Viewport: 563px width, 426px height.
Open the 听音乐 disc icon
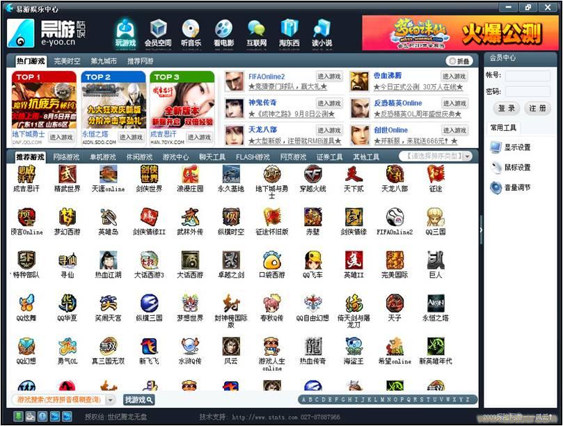point(191,33)
